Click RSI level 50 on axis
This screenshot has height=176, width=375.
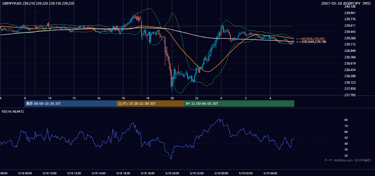pyautogui.click(x=346, y=138)
